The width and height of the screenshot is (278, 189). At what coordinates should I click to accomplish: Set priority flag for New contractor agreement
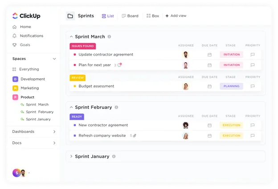tap(253, 125)
